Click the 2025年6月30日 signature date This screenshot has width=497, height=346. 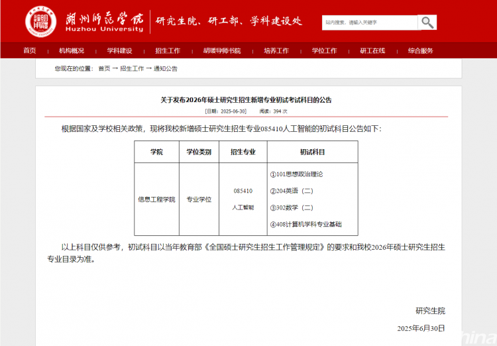tap(421, 328)
